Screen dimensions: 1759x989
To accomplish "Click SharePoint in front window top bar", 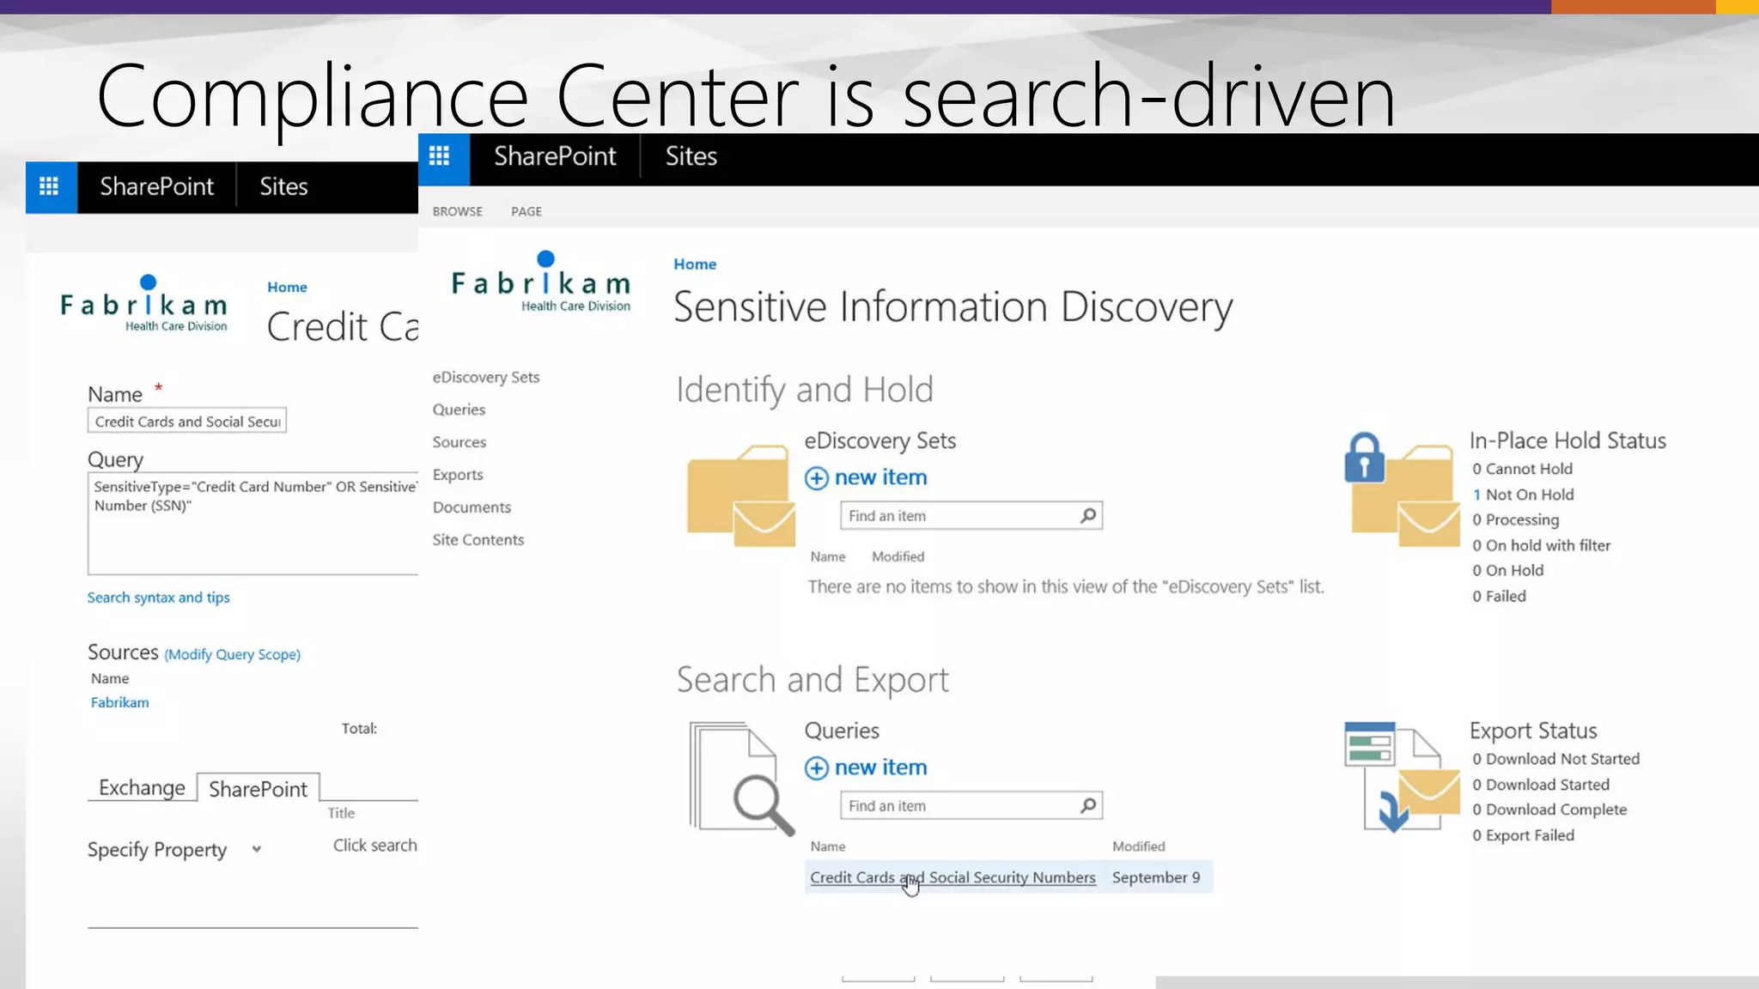I will [555, 156].
